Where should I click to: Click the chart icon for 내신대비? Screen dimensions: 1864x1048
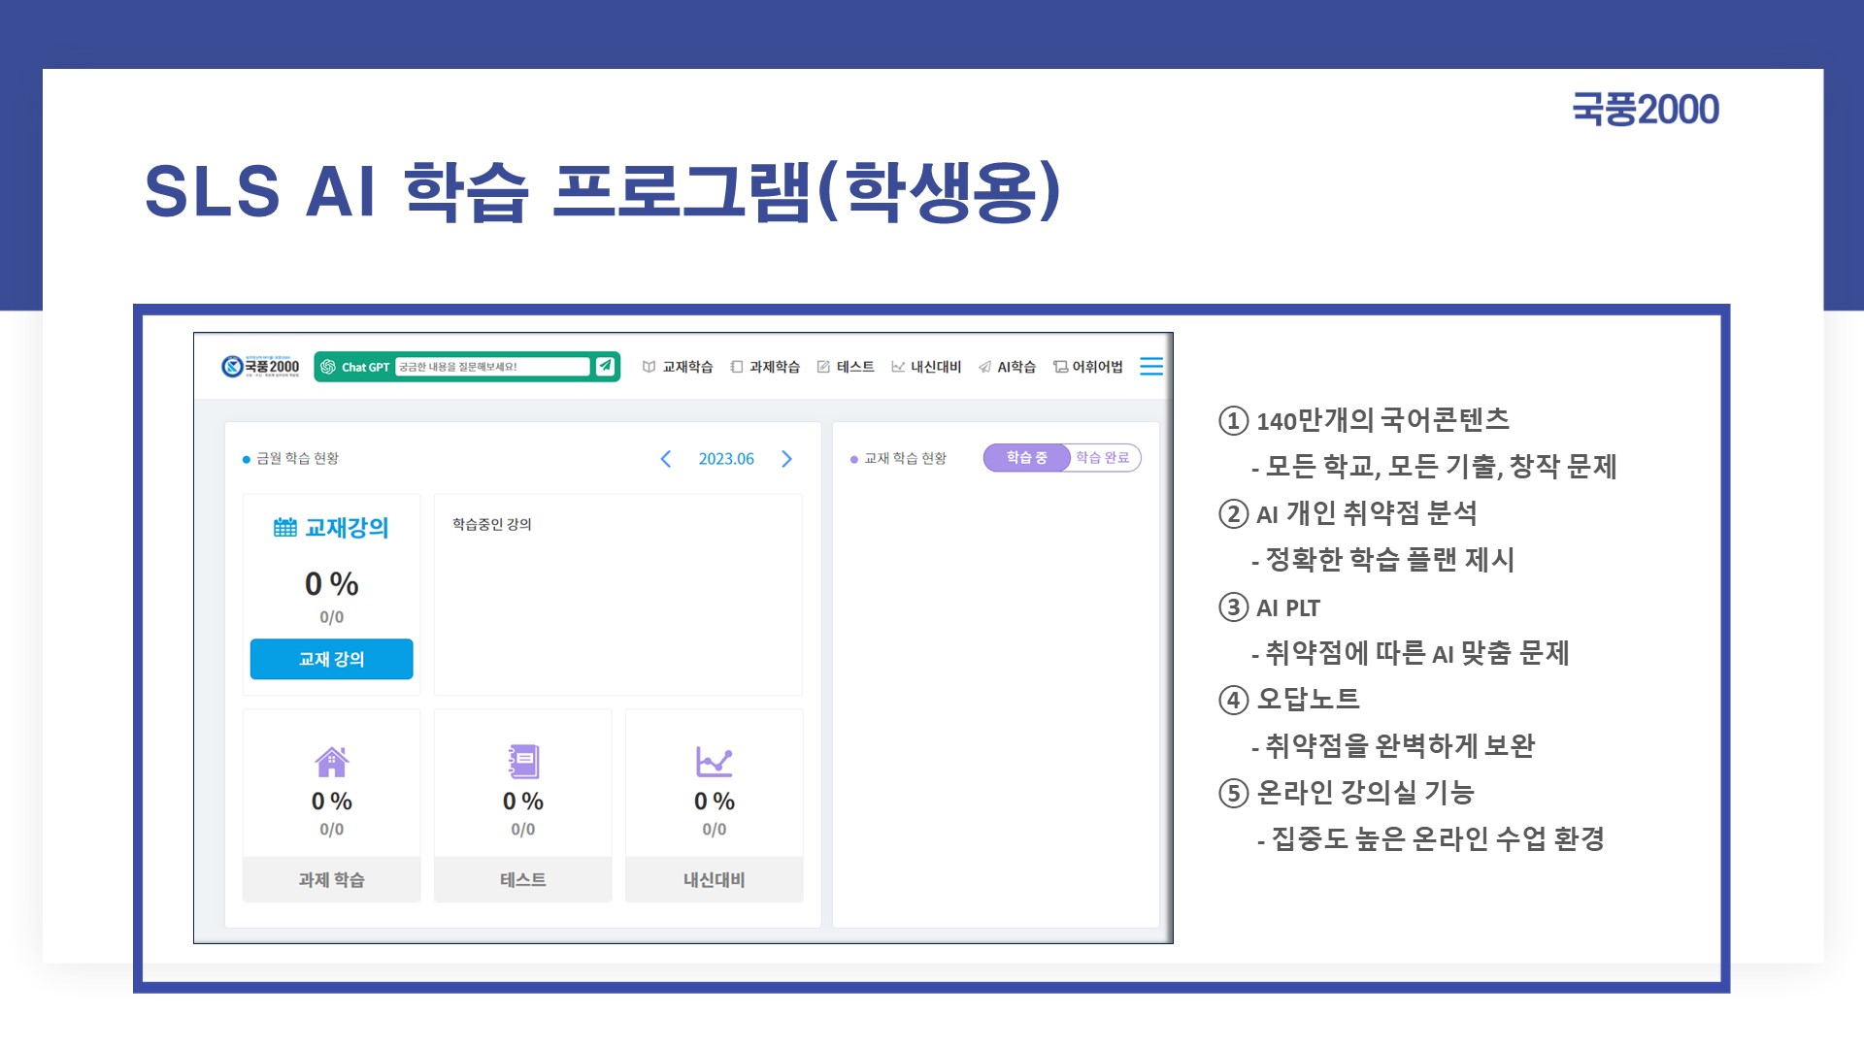714,762
